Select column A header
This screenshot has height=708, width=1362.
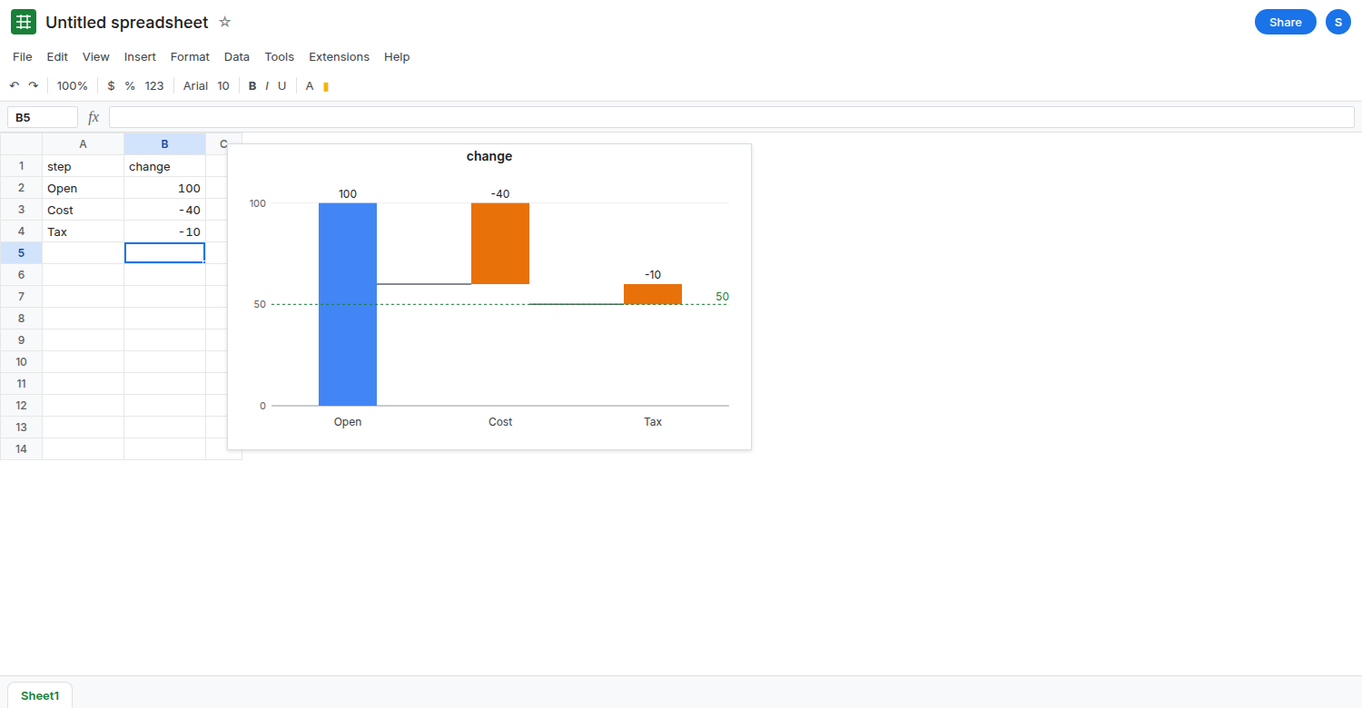click(83, 143)
